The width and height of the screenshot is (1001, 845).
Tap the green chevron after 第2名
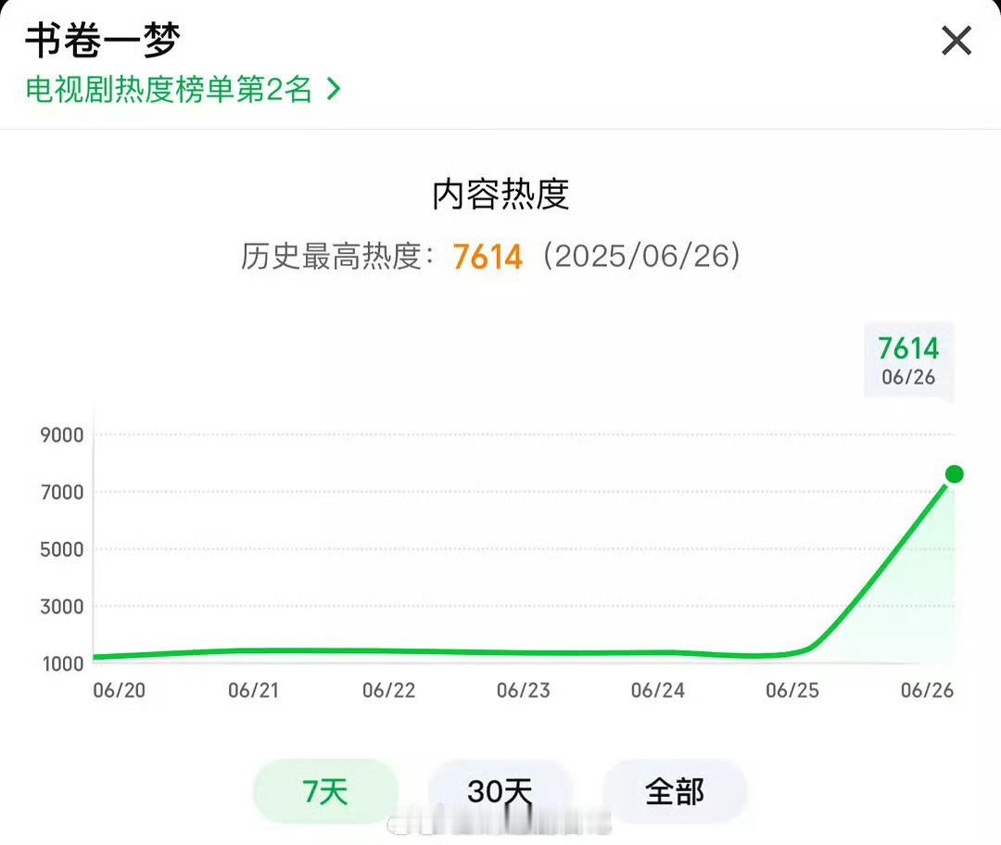click(x=334, y=89)
